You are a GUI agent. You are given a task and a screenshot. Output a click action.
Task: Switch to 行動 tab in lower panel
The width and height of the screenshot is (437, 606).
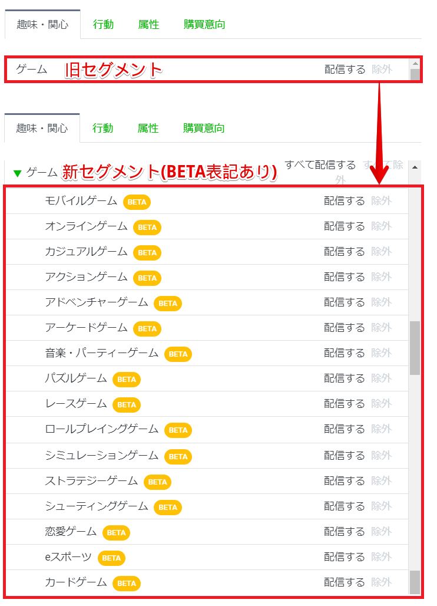pos(103,128)
